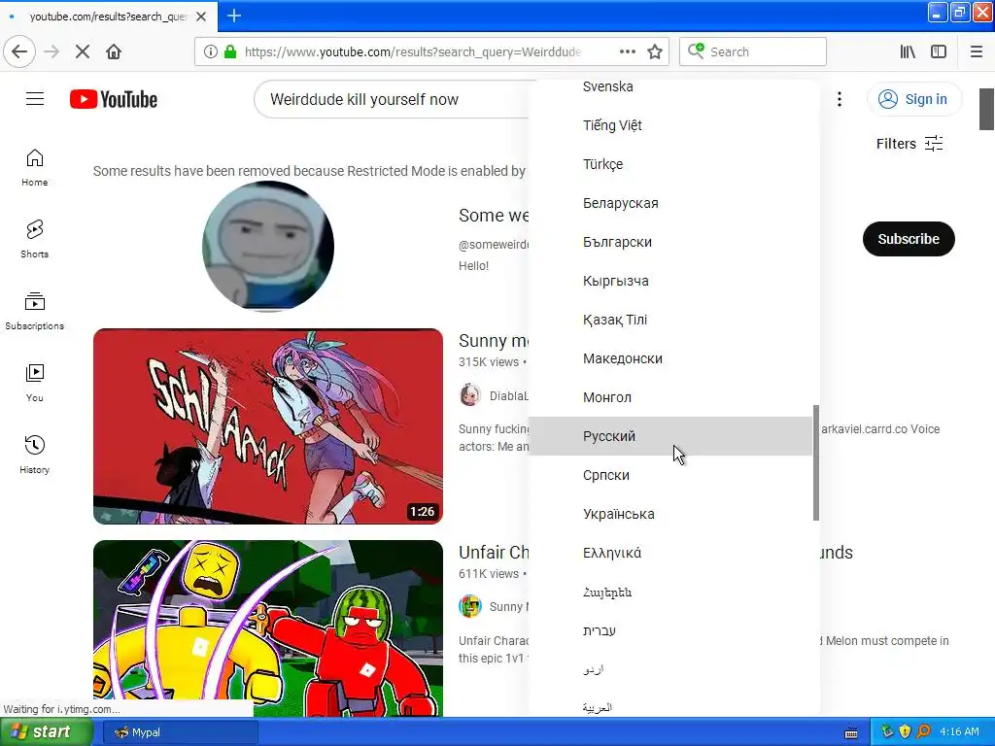Click the Sunny channel avatar under Unfair video
Viewport: 995px width, 746px height.
pyautogui.click(x=469, y=606)
